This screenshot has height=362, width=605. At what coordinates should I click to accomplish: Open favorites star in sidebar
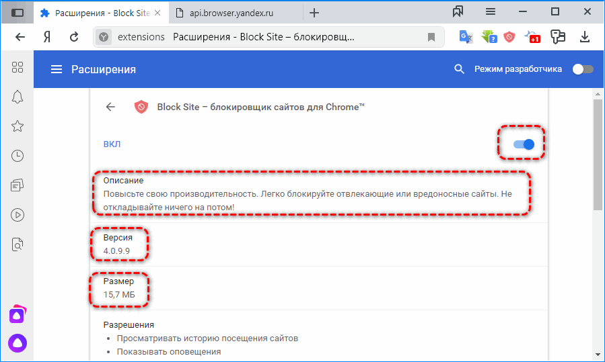(17, 126)
